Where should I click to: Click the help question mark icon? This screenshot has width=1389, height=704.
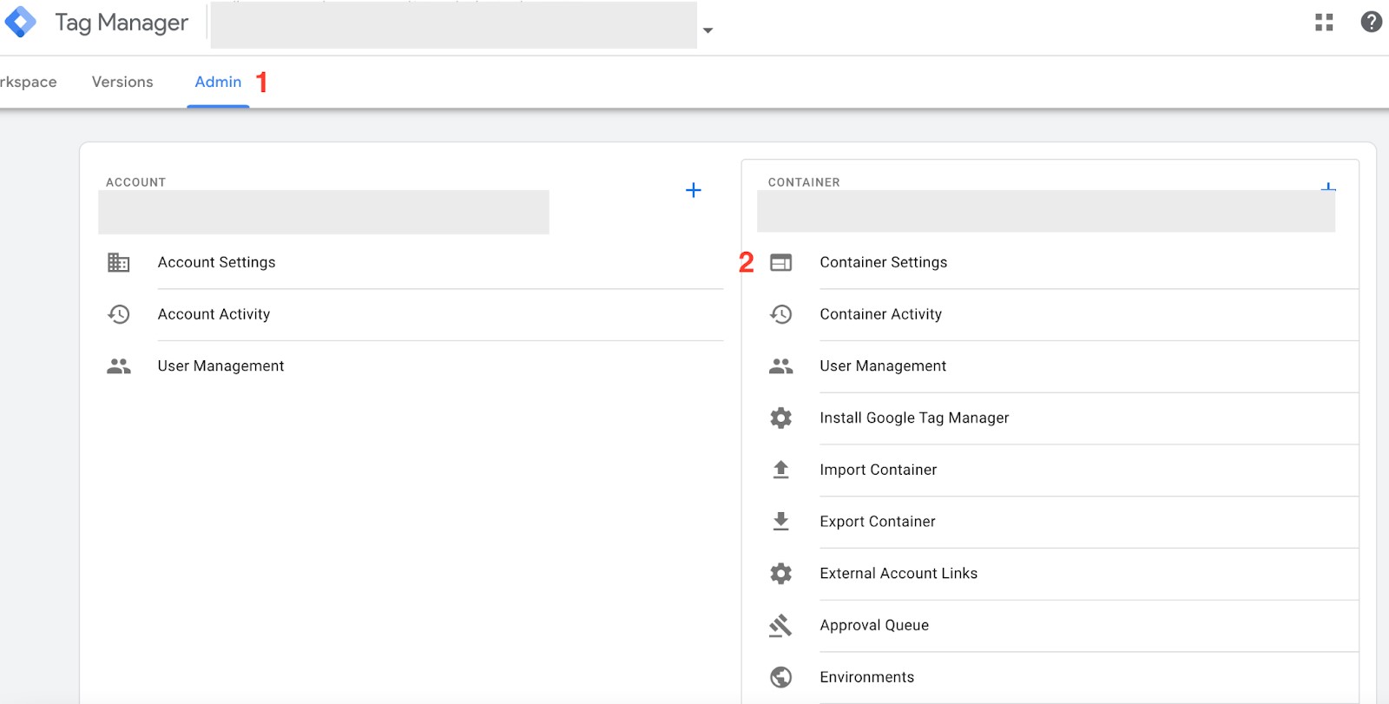[x=1371, y=23]
